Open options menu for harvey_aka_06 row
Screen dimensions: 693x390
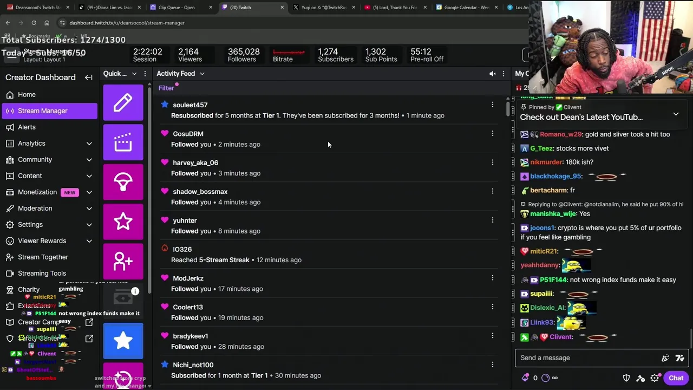click(492, 162)
